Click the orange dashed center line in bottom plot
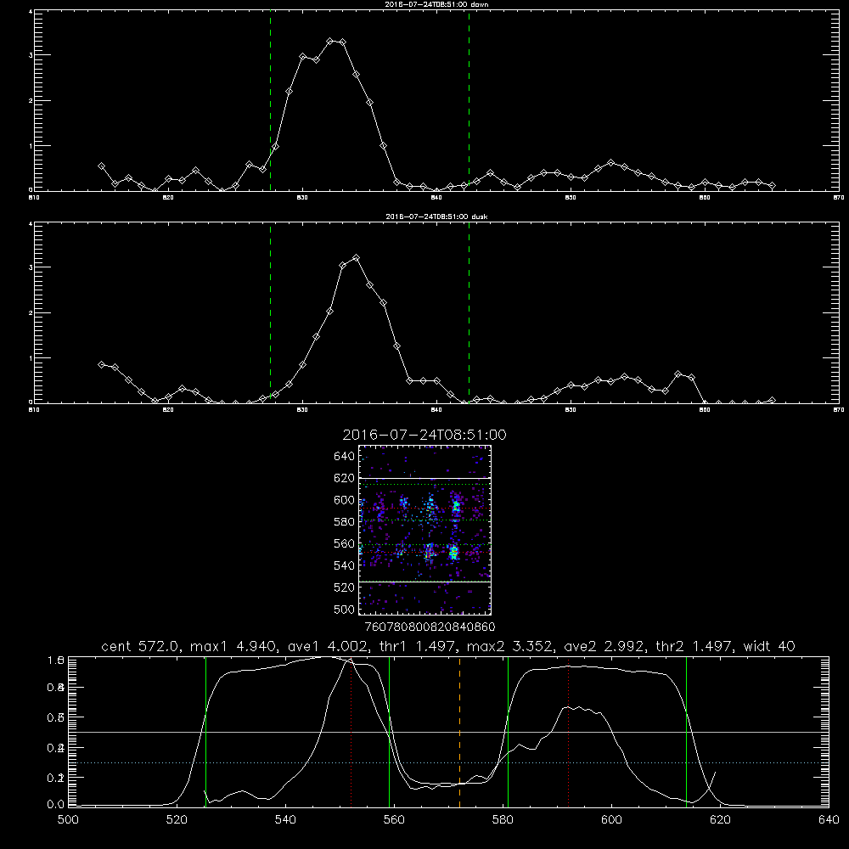The height and width of the screenshot is (849, 849). point(459,731)
